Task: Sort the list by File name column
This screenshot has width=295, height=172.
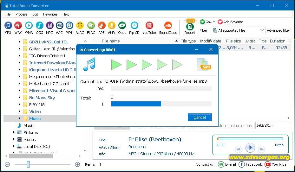Action: click(x=111, y=41)
